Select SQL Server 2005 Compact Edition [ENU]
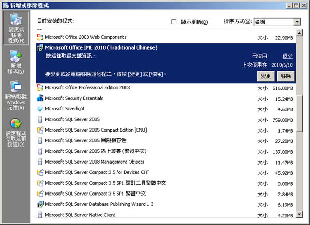310x225 pixels. 96,130
